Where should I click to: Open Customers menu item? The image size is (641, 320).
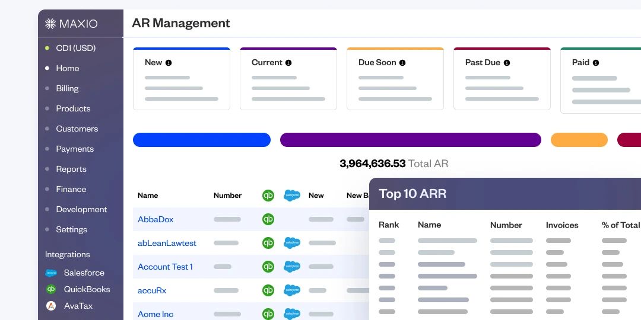click(x=77, y=129)
